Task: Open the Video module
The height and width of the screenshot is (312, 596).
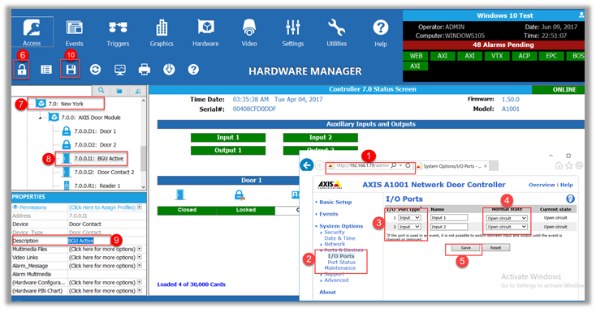Action: click(x=249, y=32)
